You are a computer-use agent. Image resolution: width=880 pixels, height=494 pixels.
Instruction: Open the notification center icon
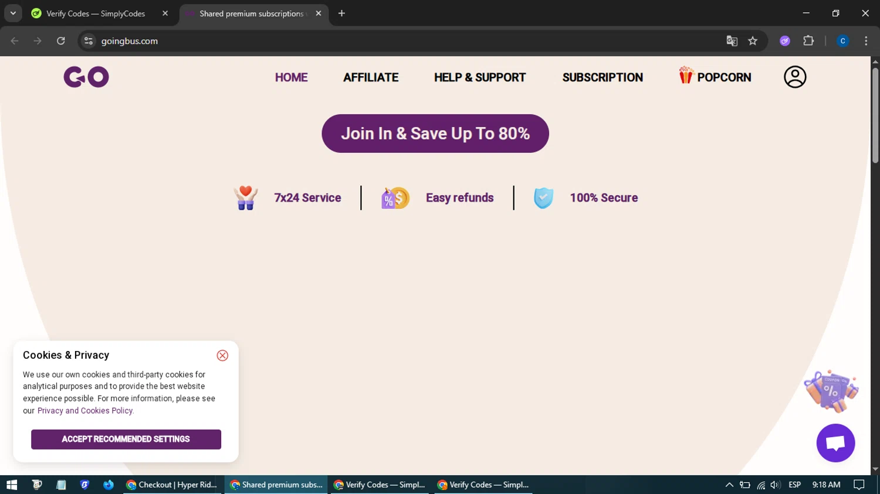tap(859, 485)
